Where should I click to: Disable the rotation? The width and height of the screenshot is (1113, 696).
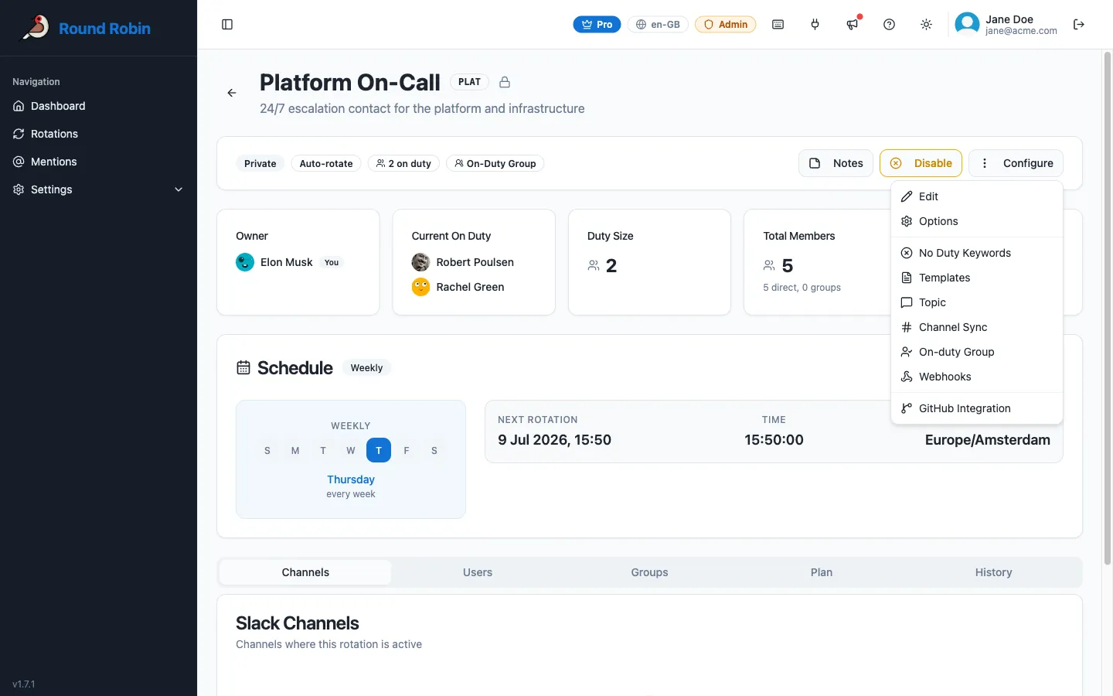pyautogui.click(x=921, y=163)
